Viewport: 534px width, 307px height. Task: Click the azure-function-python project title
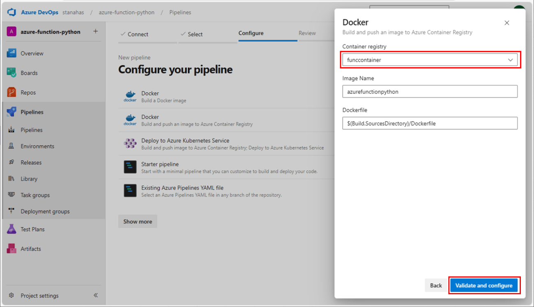(x=51, y=32)
